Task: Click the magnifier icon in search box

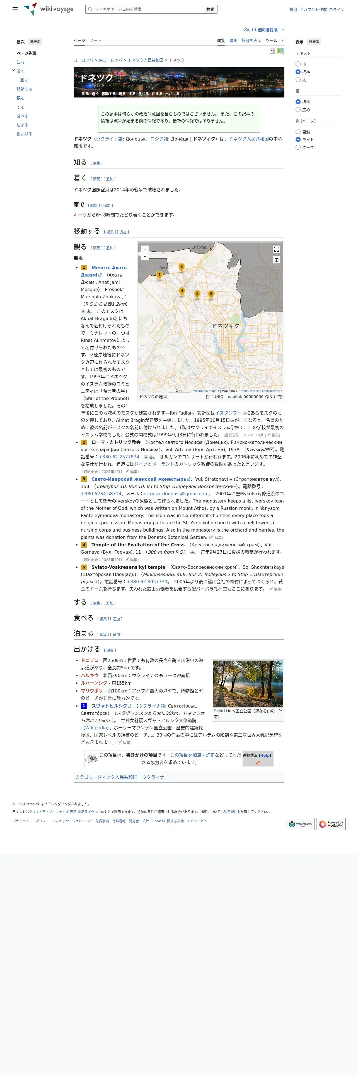Action: pyautogui.click(x=90, y=9)
